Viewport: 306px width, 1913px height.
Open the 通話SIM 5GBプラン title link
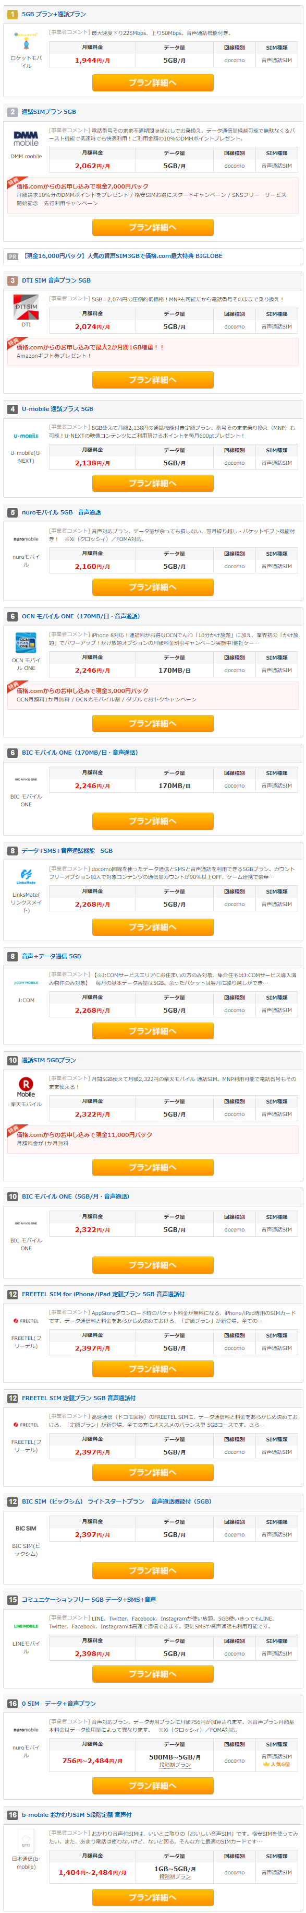pyautogui.click(x=49, y=1061)
